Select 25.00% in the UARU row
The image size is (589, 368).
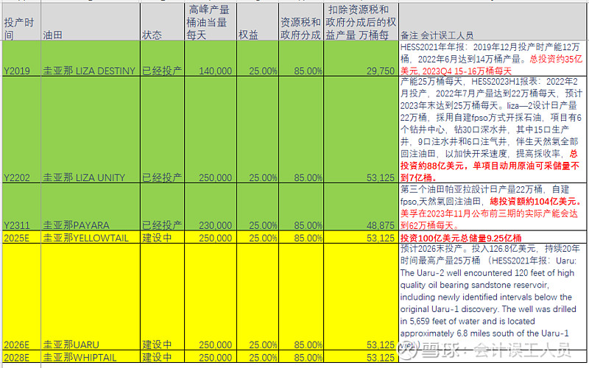pos(258,297)
